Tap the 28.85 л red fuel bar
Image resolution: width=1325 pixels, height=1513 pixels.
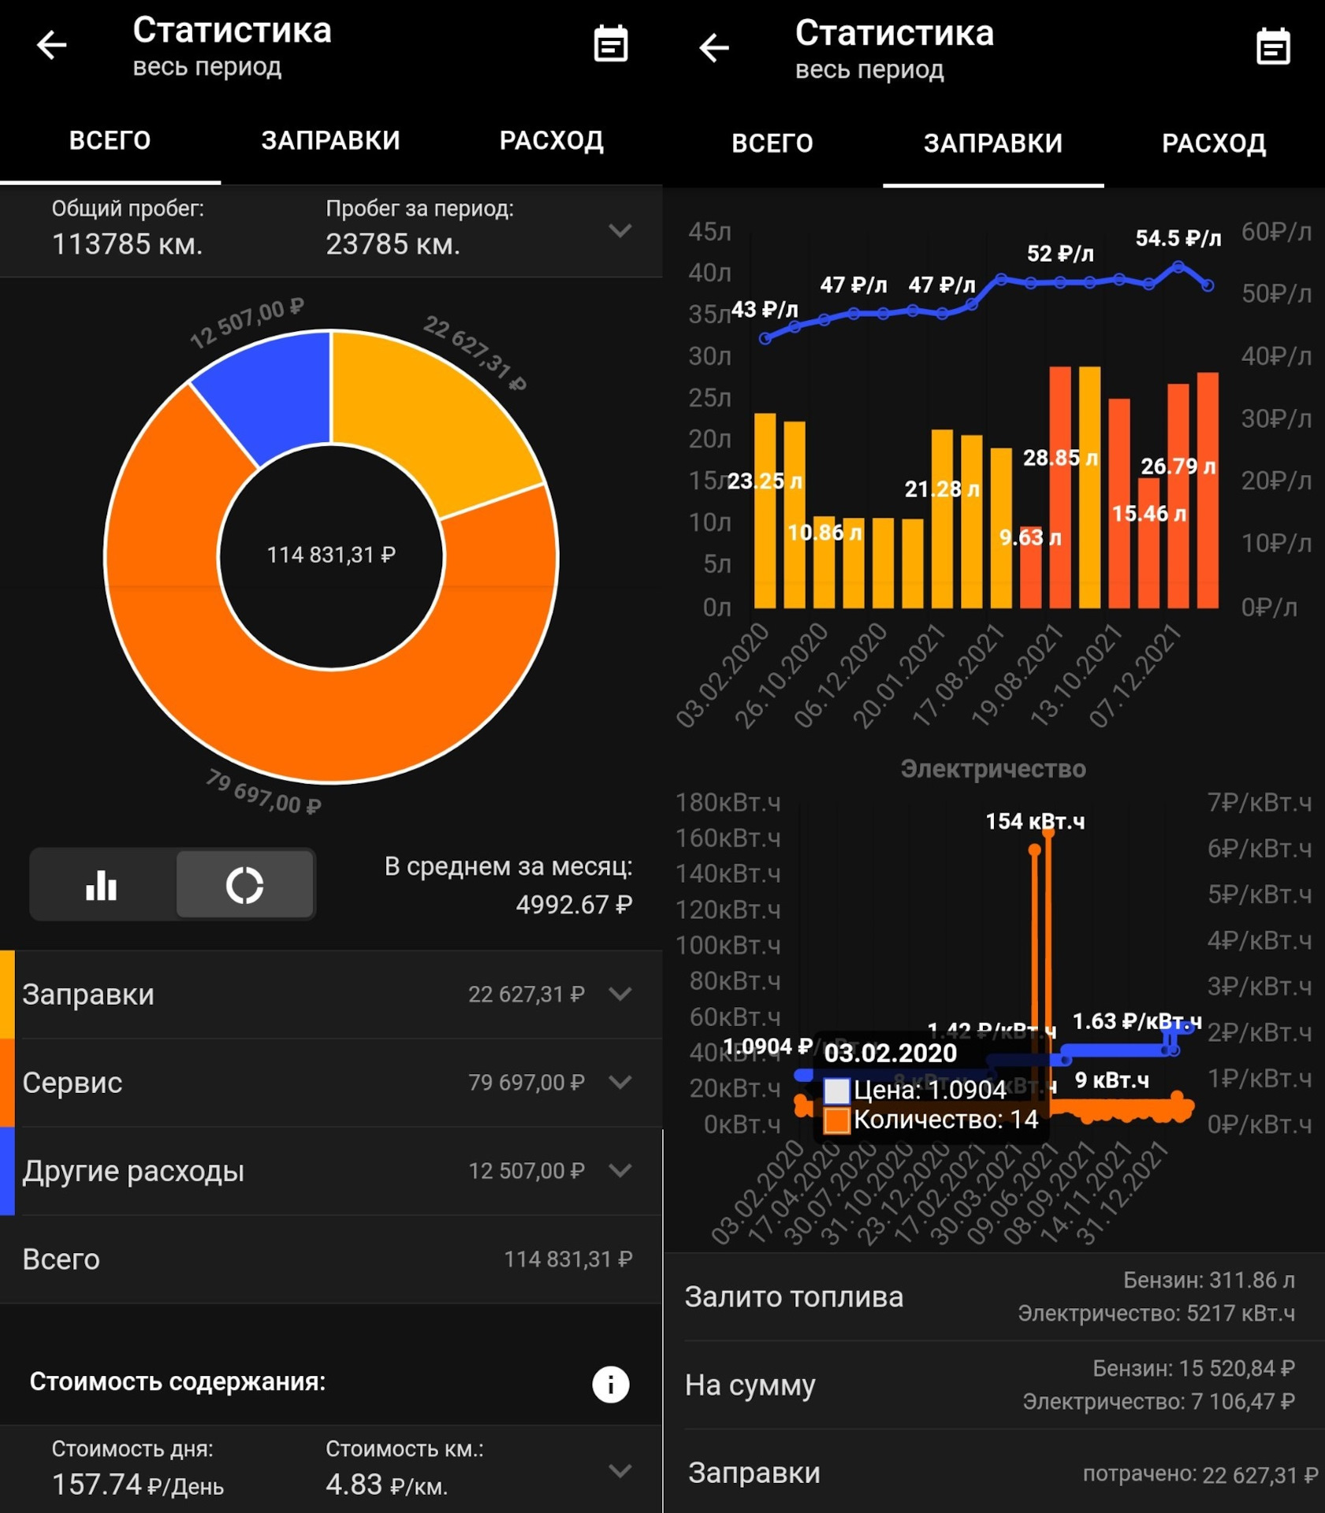click(x=1060, y=487)
